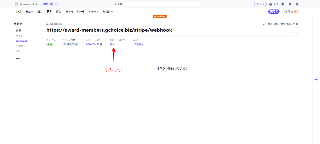
Task: Click the brandconcept account logo icon
Action: (x=16, y=4)
